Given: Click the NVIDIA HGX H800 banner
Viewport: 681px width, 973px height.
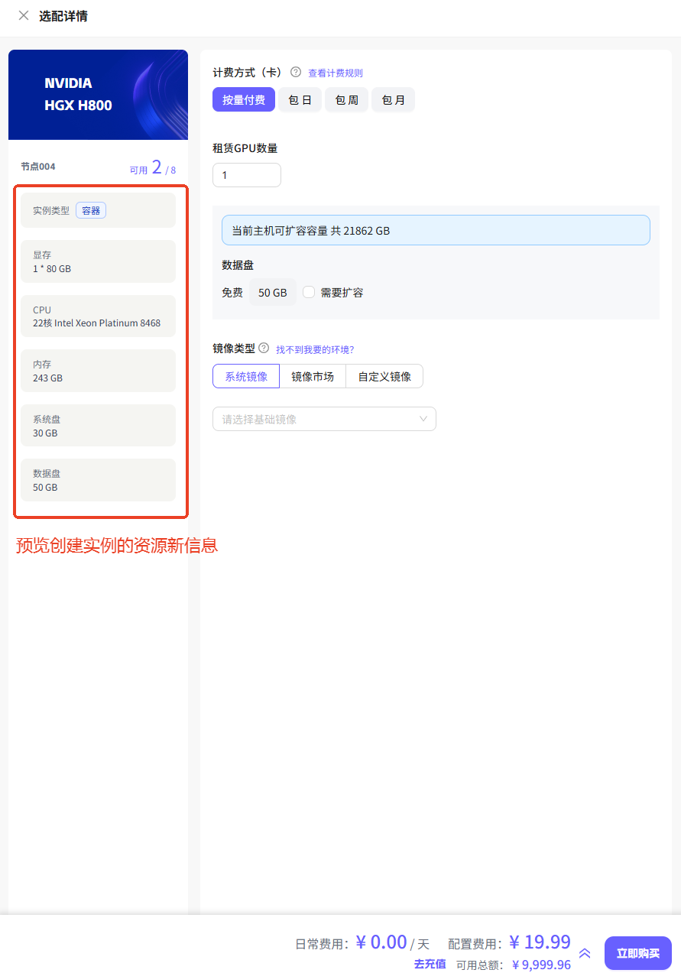Looking at the screenshot, I should pyautogui.click(x=98, y=95).
